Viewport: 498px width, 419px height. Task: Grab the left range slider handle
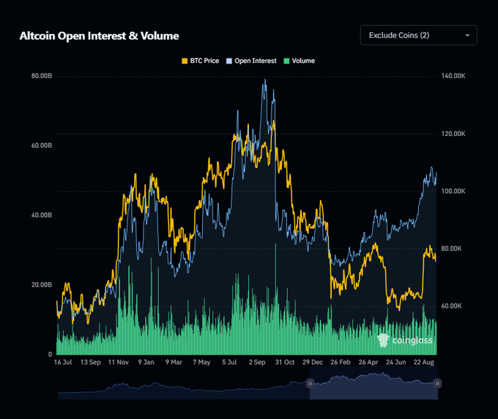310,383
